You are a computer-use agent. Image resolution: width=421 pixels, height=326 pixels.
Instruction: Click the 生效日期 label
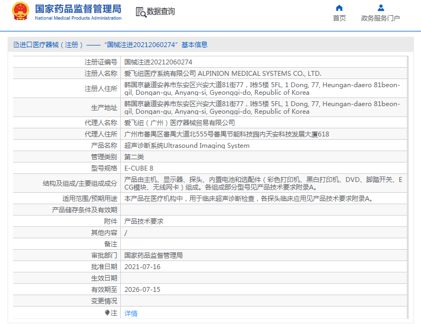104,278
